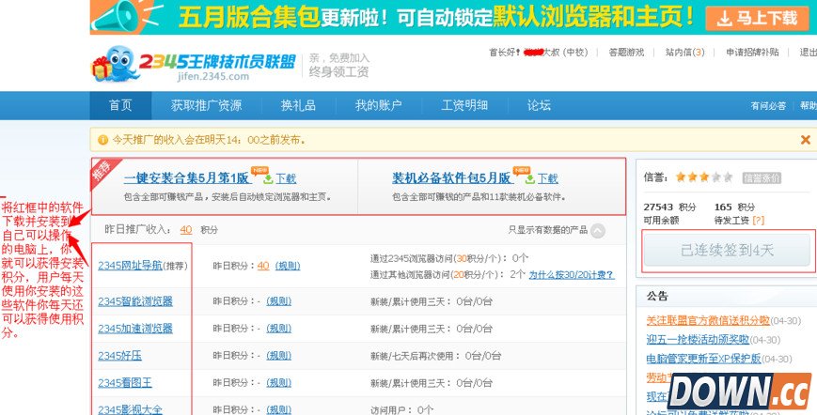Open the 换礼品 nav tab
Image resolution: width=817 pixels, height=415 pixels.
(x=298, y=105)
